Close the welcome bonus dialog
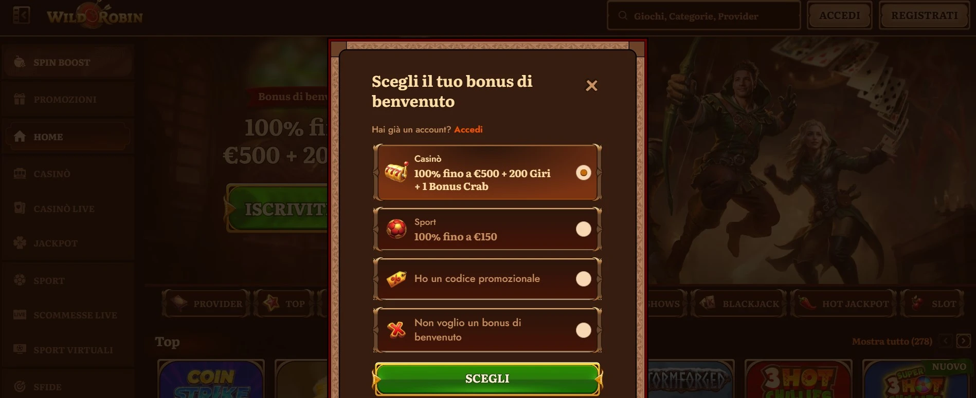Image resolution: width=976 pixels, height=398 pixels. coord(591,86)
